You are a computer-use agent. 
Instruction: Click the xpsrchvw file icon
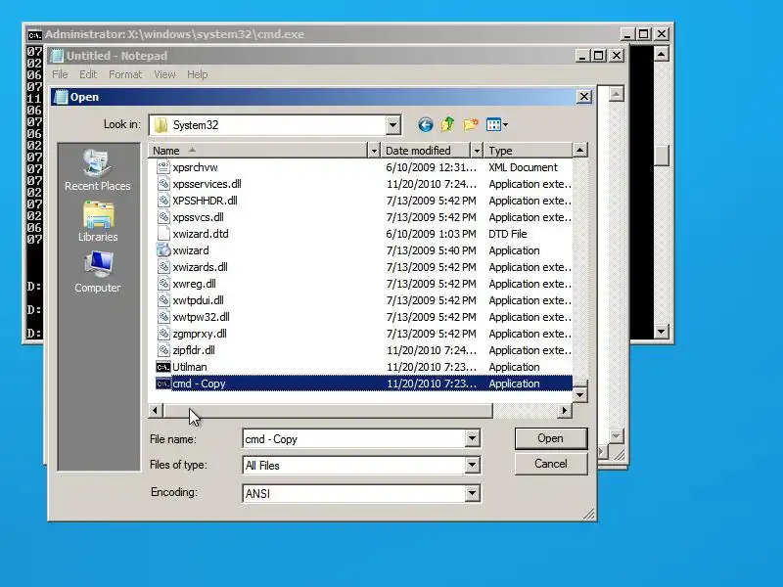pyautogui.click(x=163, y=167)
